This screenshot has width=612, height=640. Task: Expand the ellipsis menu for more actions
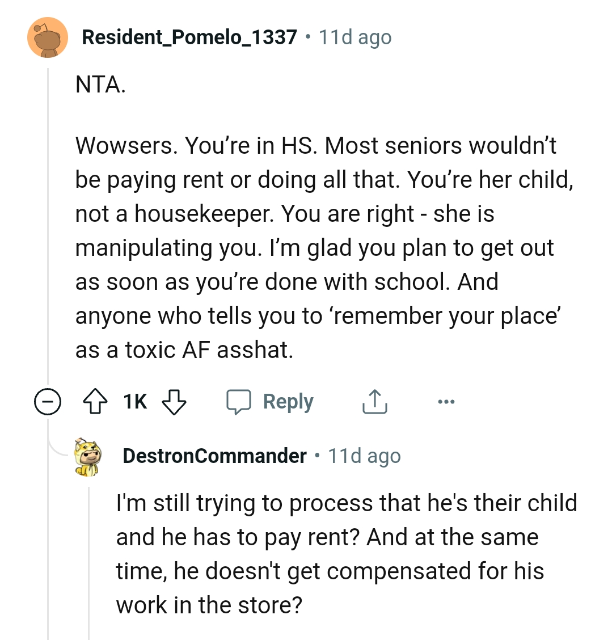(x=446, y=401)
